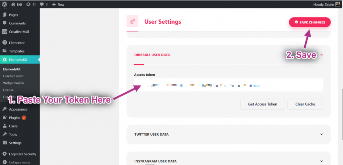Screen dimensions: 343x165
Task: Click the User Settings gears icon
Action: pyautogui.click(x=132, y=21)
